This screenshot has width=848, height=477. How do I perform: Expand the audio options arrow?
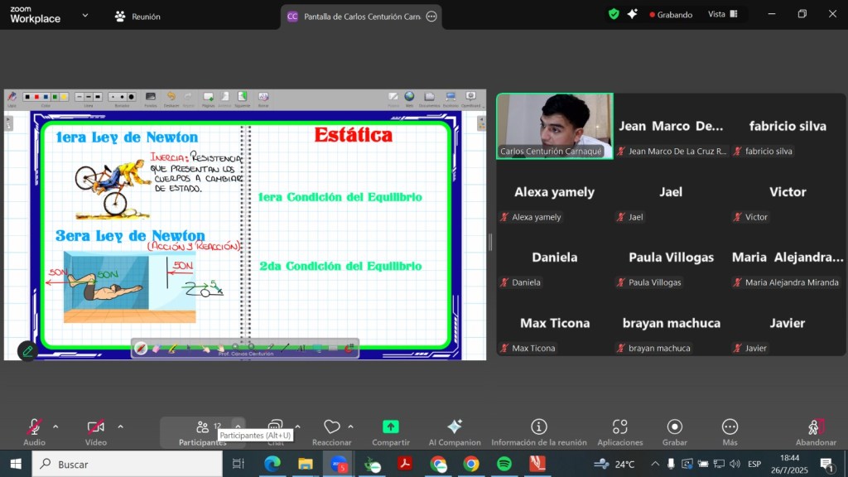click(55, 426)
